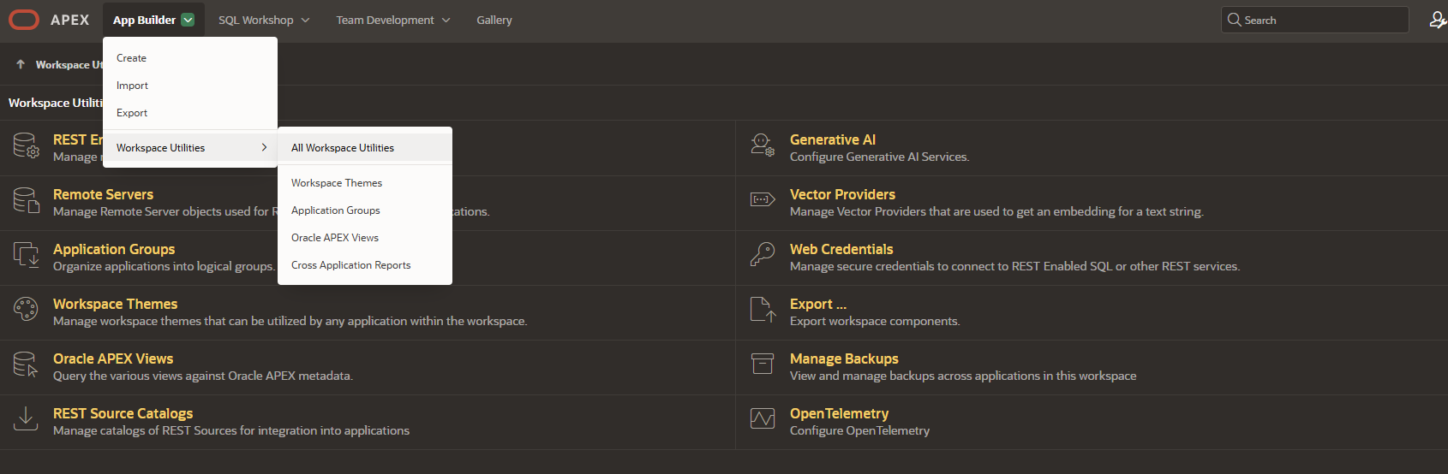
Task: Click the Manage Backups archive icon
Action: click(x=763, y=364)
